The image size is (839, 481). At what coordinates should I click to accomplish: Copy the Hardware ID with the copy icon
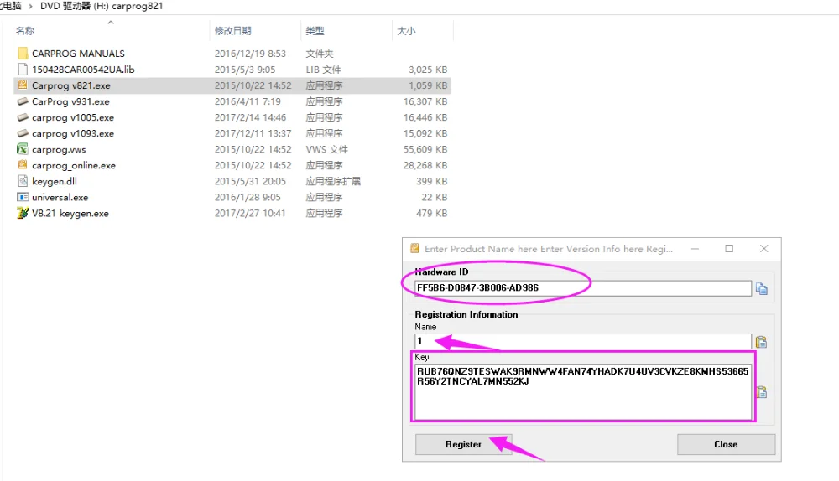tap(762, 289)
